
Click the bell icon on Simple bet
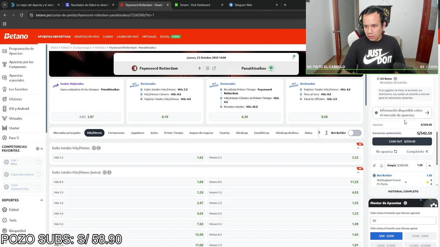point(381,165)
